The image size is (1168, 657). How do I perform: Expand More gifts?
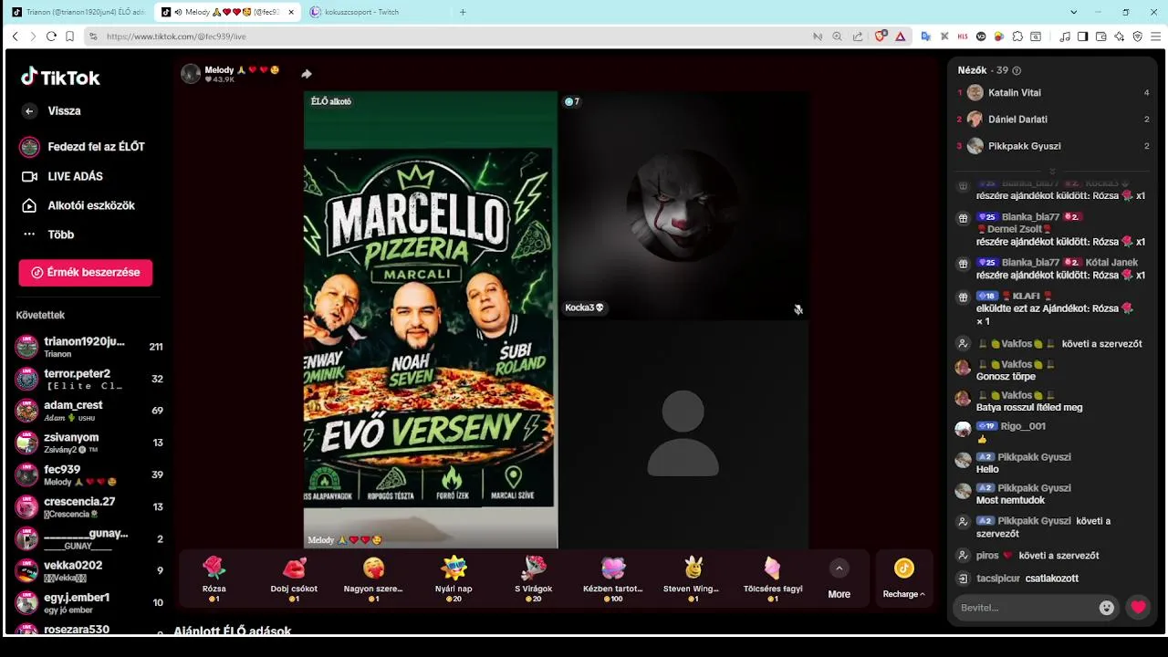839,579
